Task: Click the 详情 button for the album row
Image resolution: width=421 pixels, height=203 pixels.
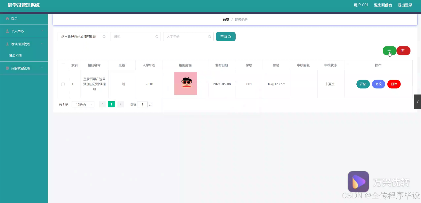Action: click(x=363, y=84)
